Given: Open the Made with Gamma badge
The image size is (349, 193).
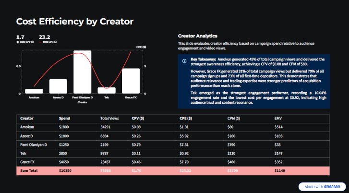Looking at the screenshot, I should point(322,187).
